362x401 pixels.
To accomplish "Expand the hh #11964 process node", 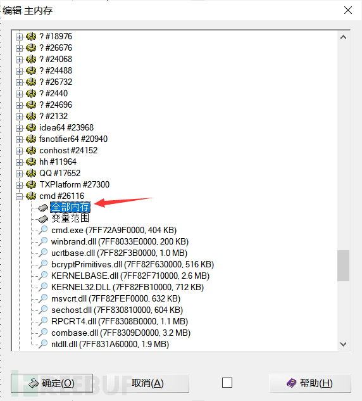I will (19, 162).
